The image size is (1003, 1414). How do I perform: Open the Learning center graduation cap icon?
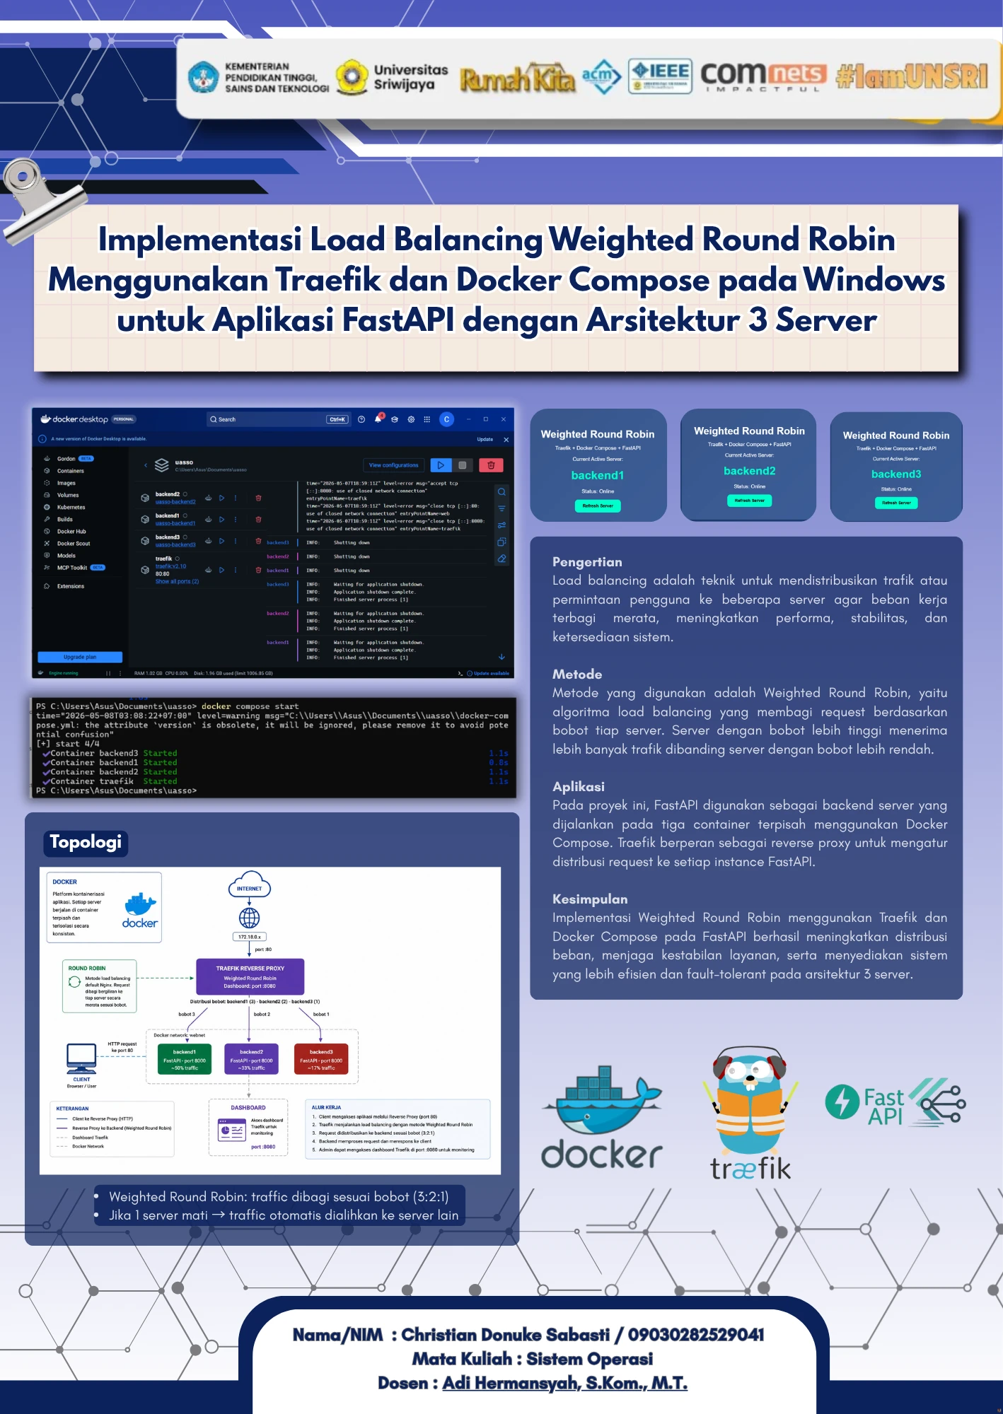coord(395,419)
